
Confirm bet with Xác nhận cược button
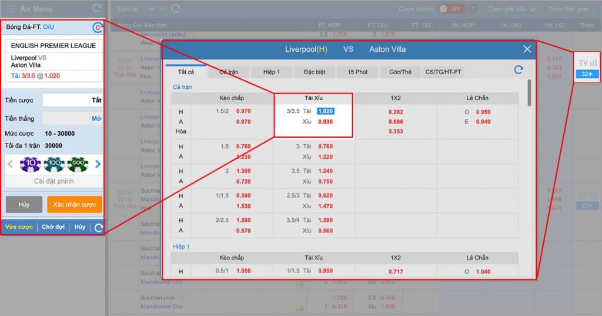tap(74, 204)
